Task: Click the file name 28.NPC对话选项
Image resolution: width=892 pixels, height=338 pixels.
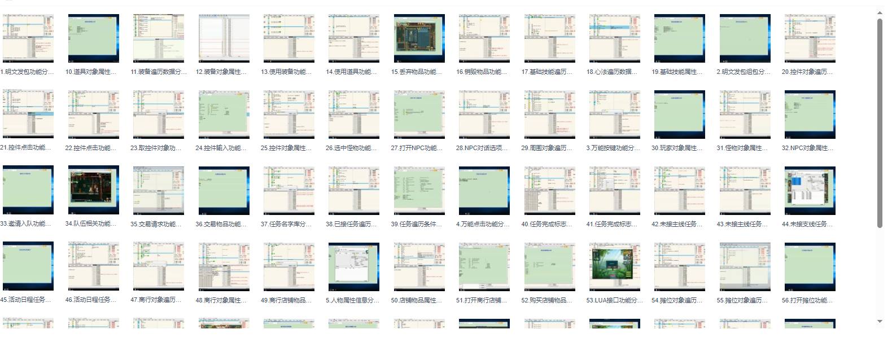Action: tap(482, 148)
